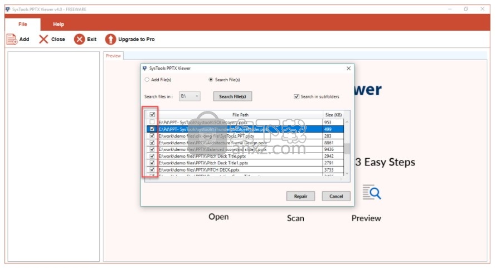Uncheck the highlighted 499 KB file checkbox
The height and width of the screenshot is (268, 496).
pyautogui.click(x=152, y=129)
